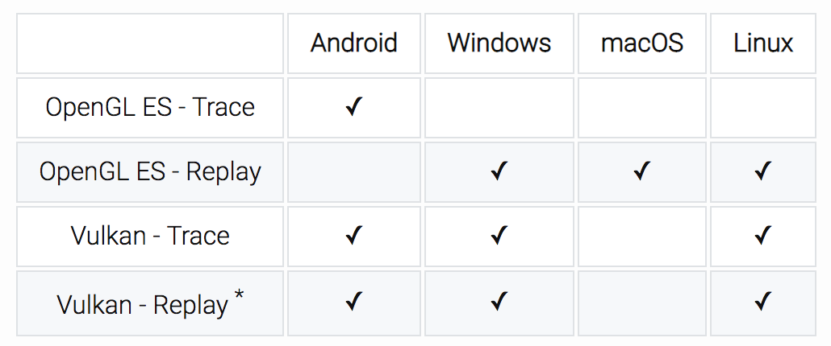Click the "OpenGL ES - Trace" row label
The width and height of the screenshot is (831, 346).
pyautogui.click(x=150, y=107)
